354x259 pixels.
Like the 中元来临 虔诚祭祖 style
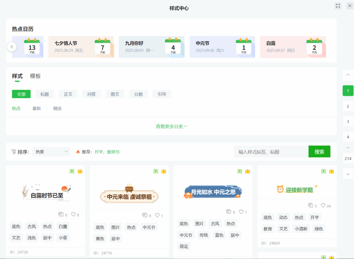click(157, 215)
